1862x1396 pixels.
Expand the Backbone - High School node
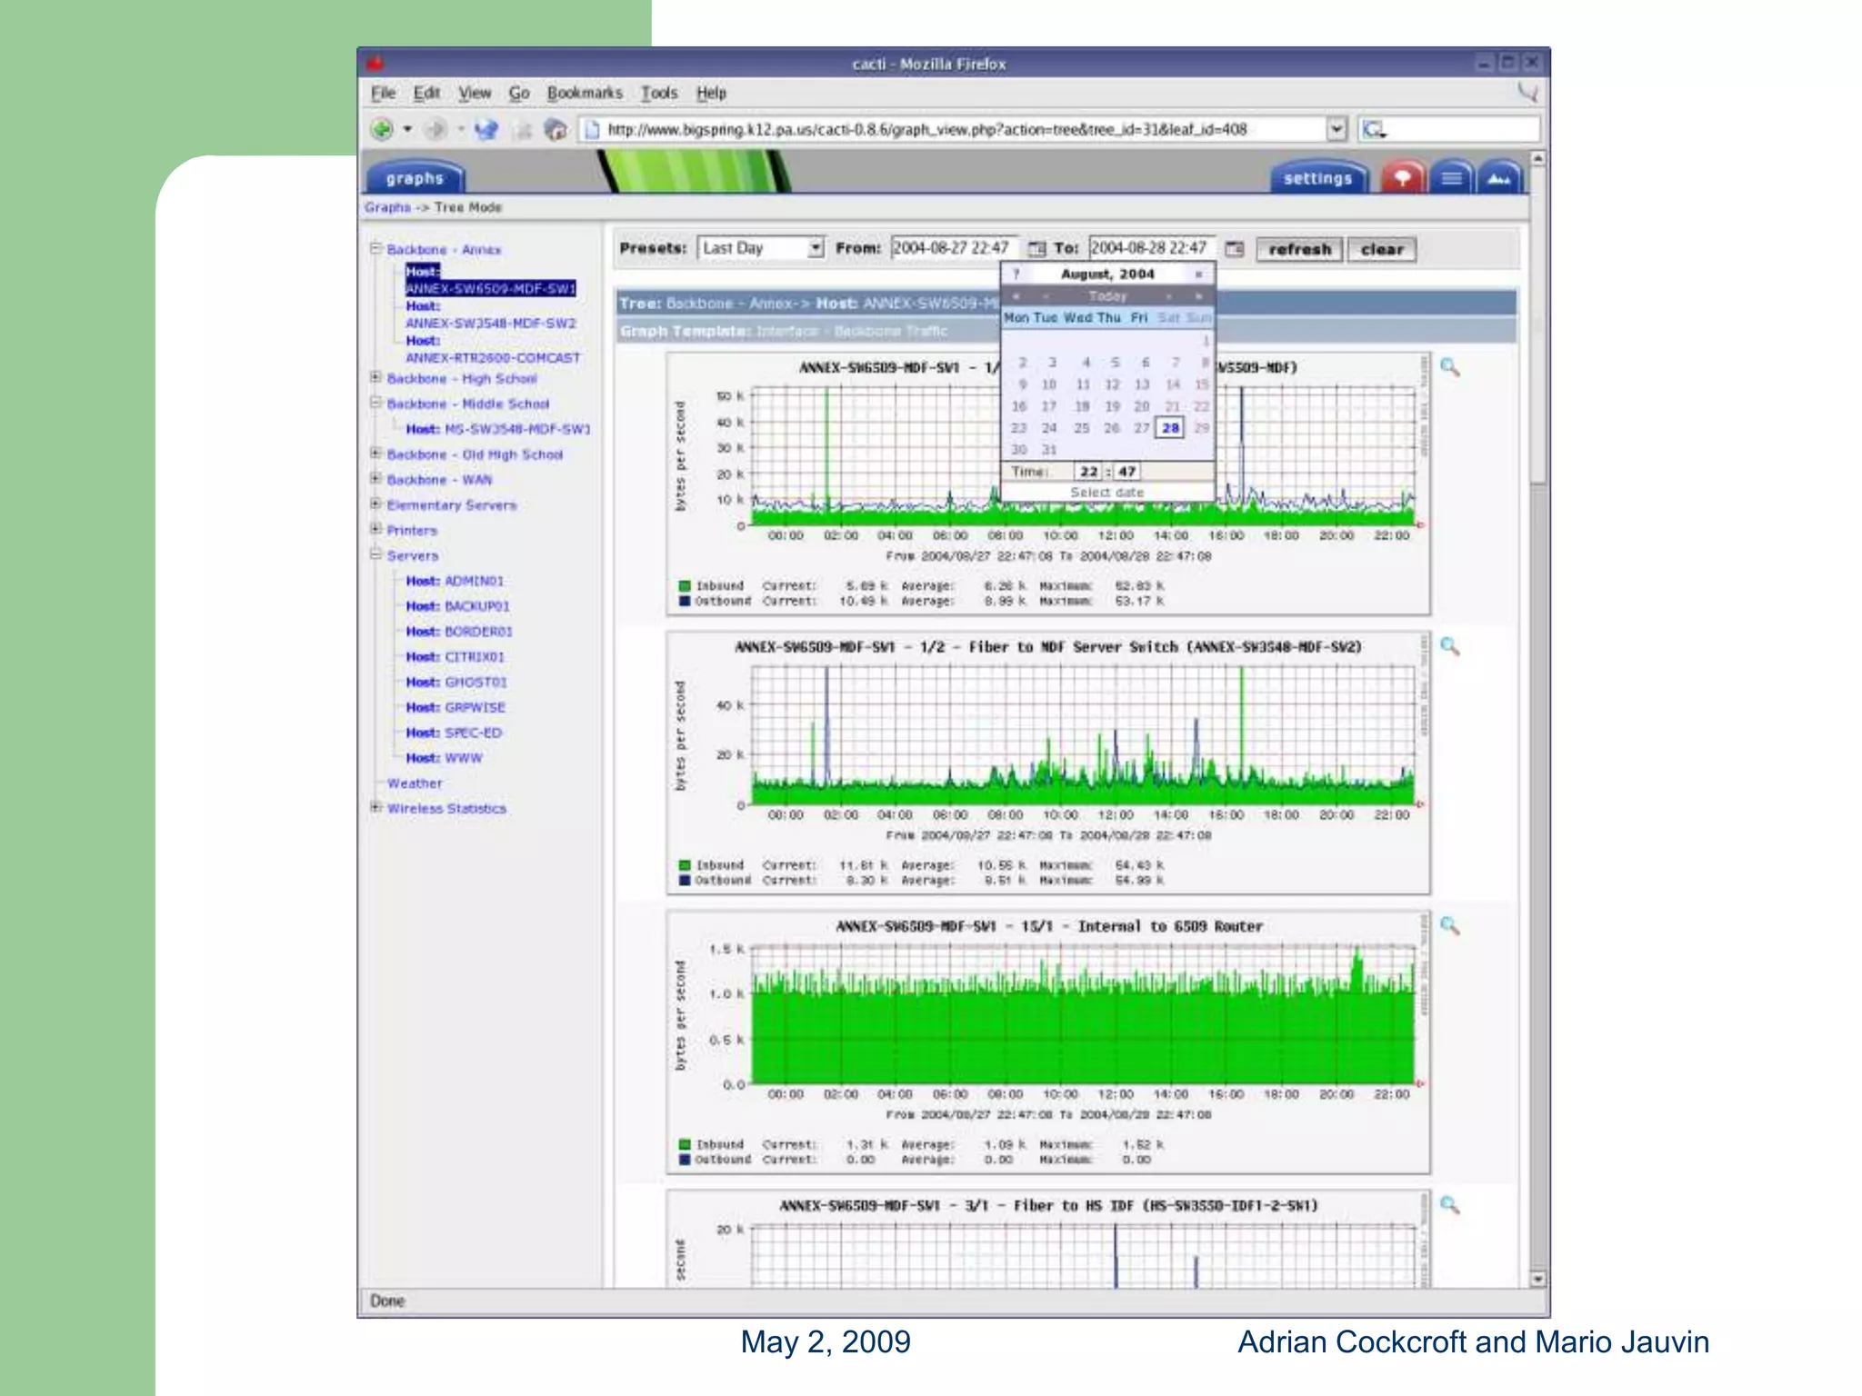point(375,376)
